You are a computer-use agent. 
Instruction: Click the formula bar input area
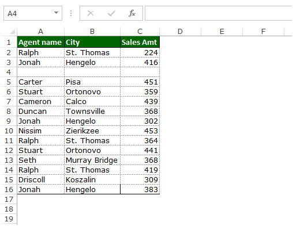(x=219, y=13)
